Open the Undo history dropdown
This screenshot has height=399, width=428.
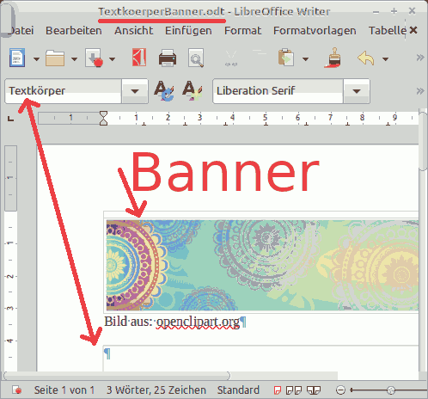pyautogui.click(x=386, y=59)
